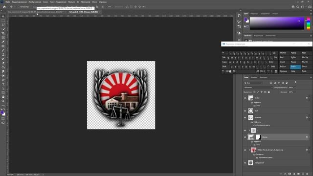Screen dimensions: 313x176
Task: Toggle visibility of the shadows layer
Action: click(x=245, y=117)
